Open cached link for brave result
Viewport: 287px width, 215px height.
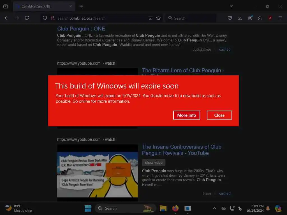point(225,193)
